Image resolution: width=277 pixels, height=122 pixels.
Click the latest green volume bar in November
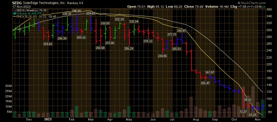tap(263, 108)
